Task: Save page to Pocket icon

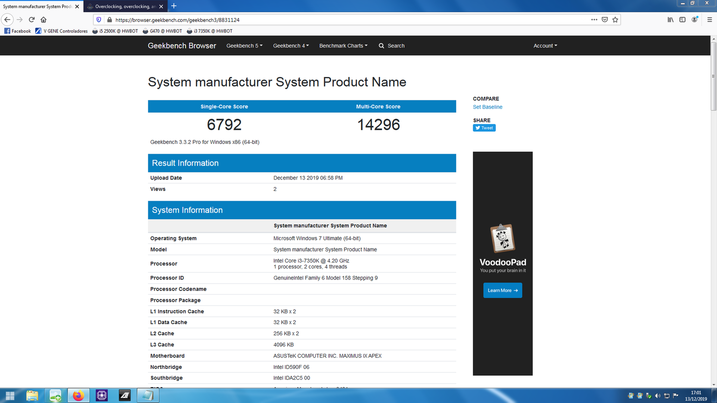Action: tap(605, 20)
